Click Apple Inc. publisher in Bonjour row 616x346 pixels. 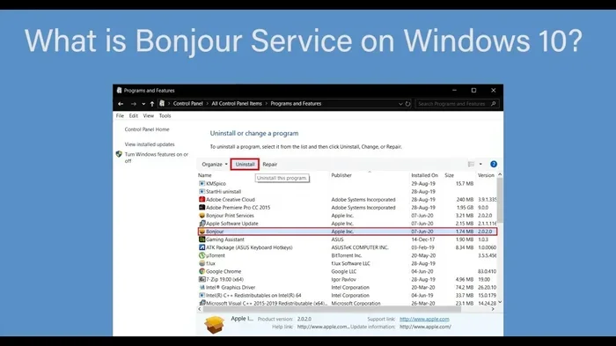[342, 232]
